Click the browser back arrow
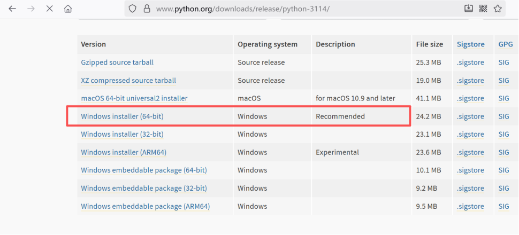Viewport: 519px width, 235px height. tap(12, 9)
